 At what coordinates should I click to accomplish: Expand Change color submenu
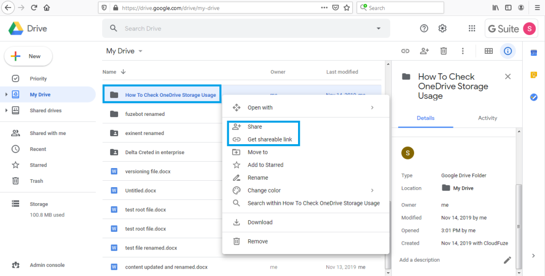pos(372,190)
